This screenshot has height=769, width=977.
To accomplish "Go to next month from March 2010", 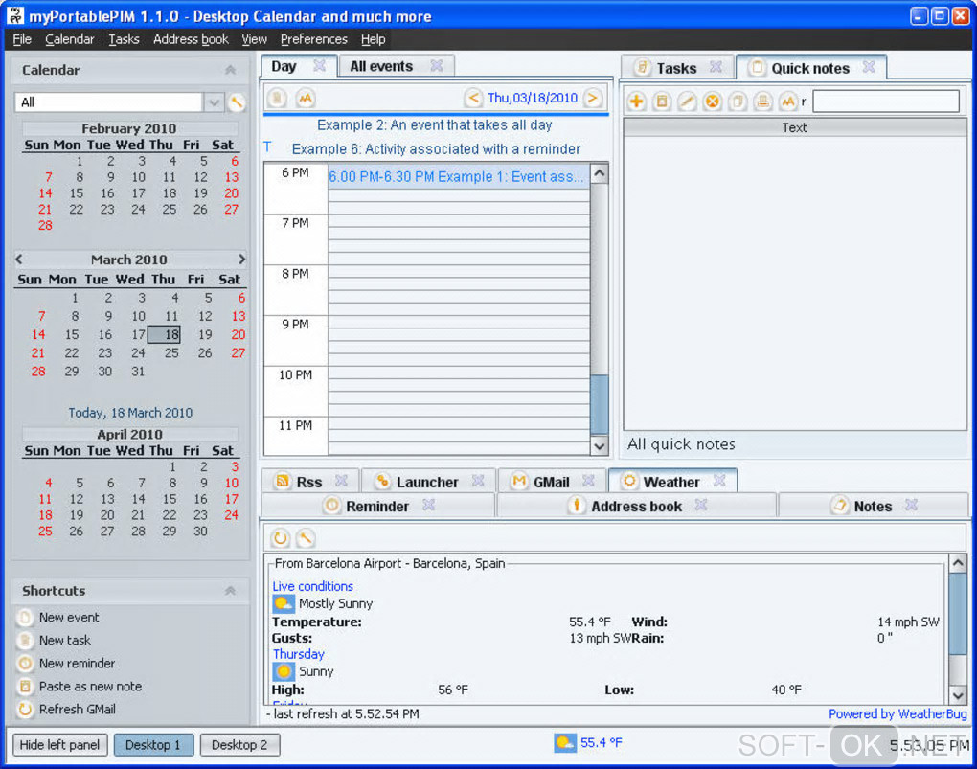I will tap(241, 259).
